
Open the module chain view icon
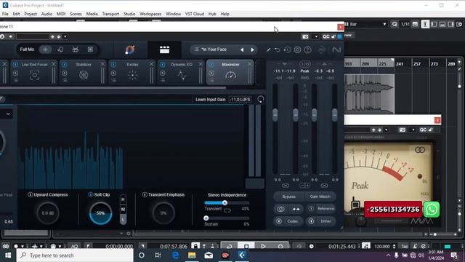pos(165,49)
